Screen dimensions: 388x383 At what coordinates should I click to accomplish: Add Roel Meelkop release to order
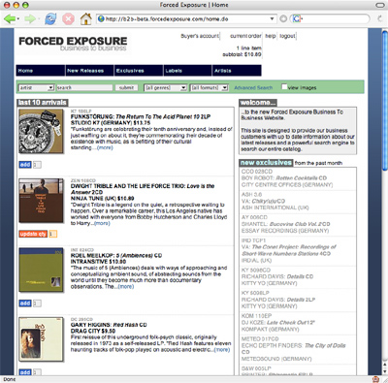pyautogui.click(x=25, y=303)
